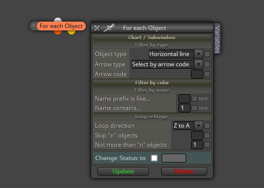The image size is (264, 188).
Task: Click the Object type dropdown arrow
Action: (x=198, y=54)
